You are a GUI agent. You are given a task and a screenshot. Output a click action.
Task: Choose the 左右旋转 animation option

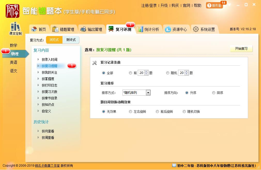[130, 112]
